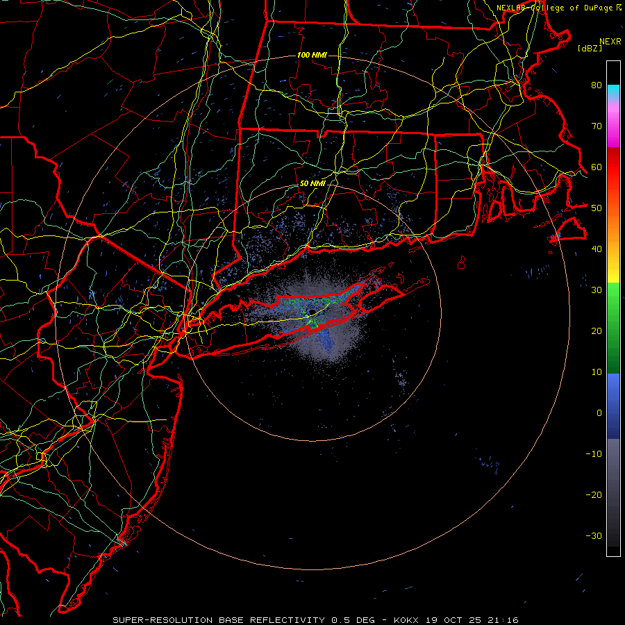Image resolution: width=625 pixels, height=625 pixels.
Task: Click the "30" value on dBZ scale
Action: [x=597, y=290]
